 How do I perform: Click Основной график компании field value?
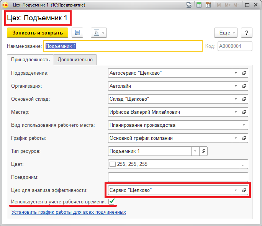pos(141,138)
